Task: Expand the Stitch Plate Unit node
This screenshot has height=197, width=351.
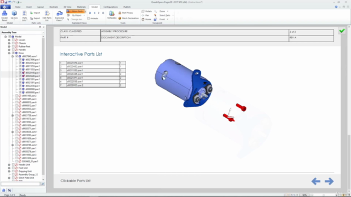Action: (x=9, y=178)
